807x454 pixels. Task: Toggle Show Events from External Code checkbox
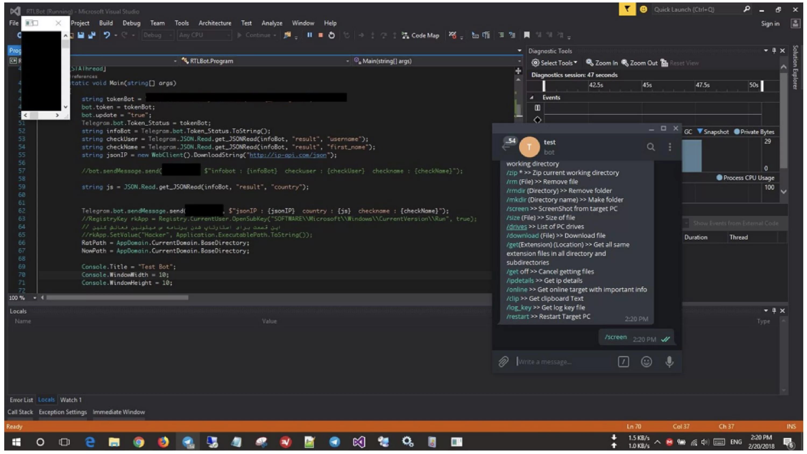point(686,223)
